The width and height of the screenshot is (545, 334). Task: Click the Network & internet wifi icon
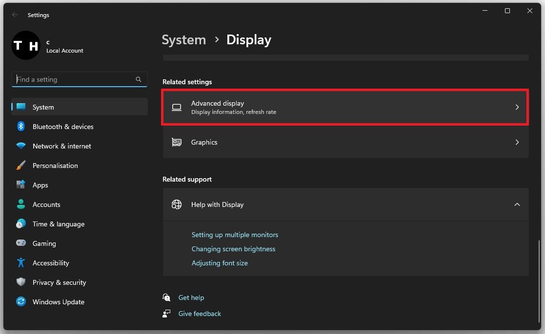coord(21,146)
